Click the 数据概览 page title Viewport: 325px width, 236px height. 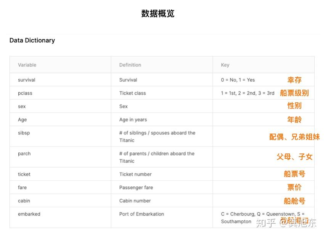(x=158, y=14)
